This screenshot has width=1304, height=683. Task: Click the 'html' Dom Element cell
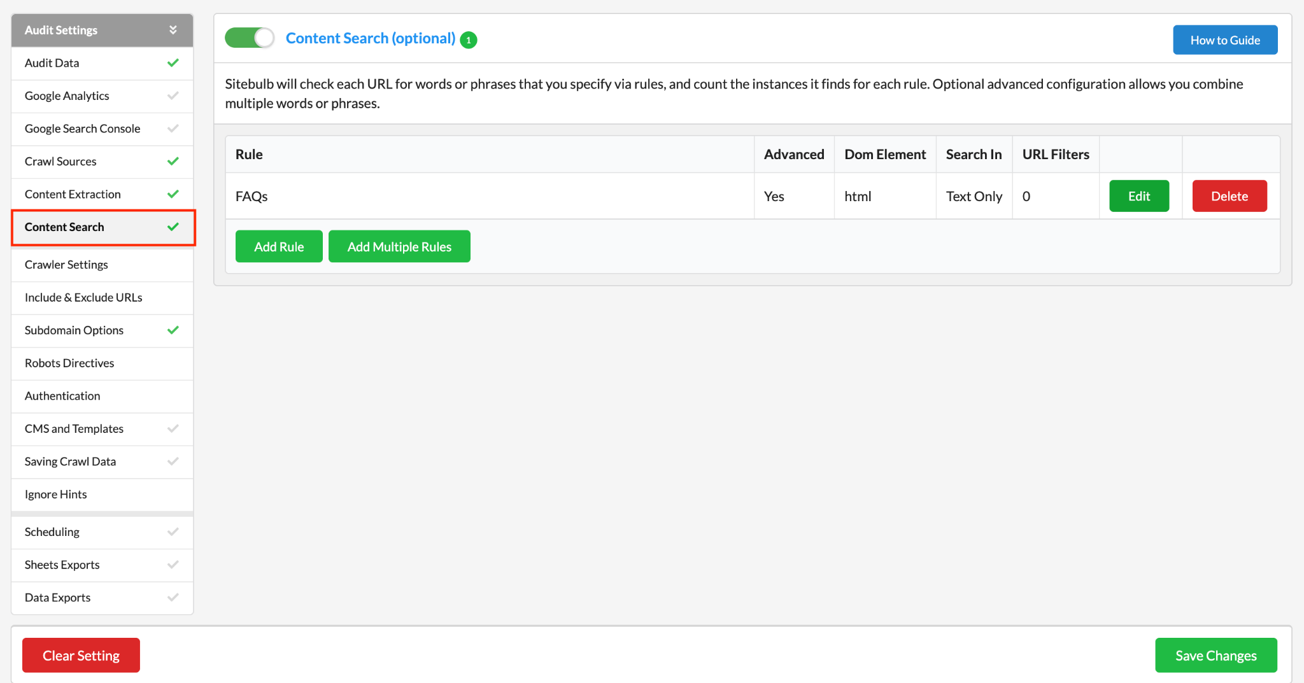(885, 196)
